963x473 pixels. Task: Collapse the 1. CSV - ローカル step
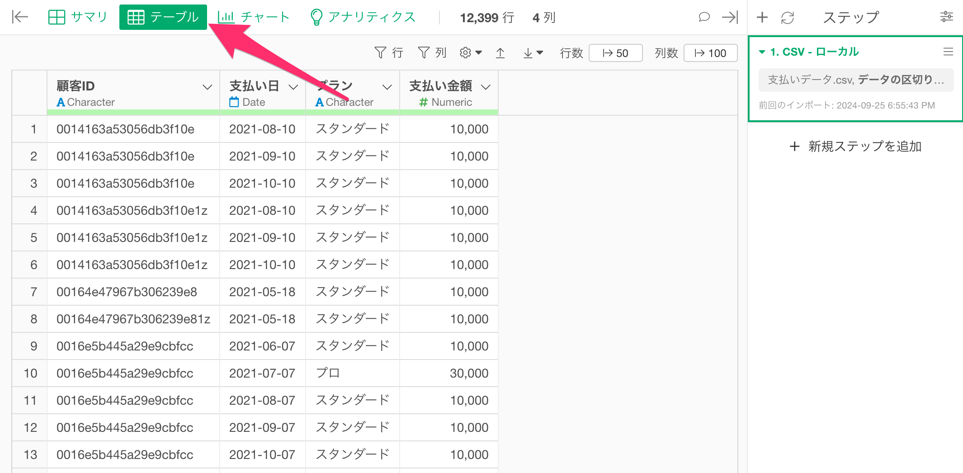762,52
